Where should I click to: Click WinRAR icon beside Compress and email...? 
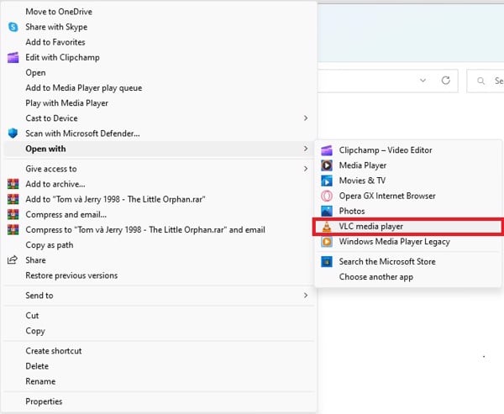coord(13,214)
